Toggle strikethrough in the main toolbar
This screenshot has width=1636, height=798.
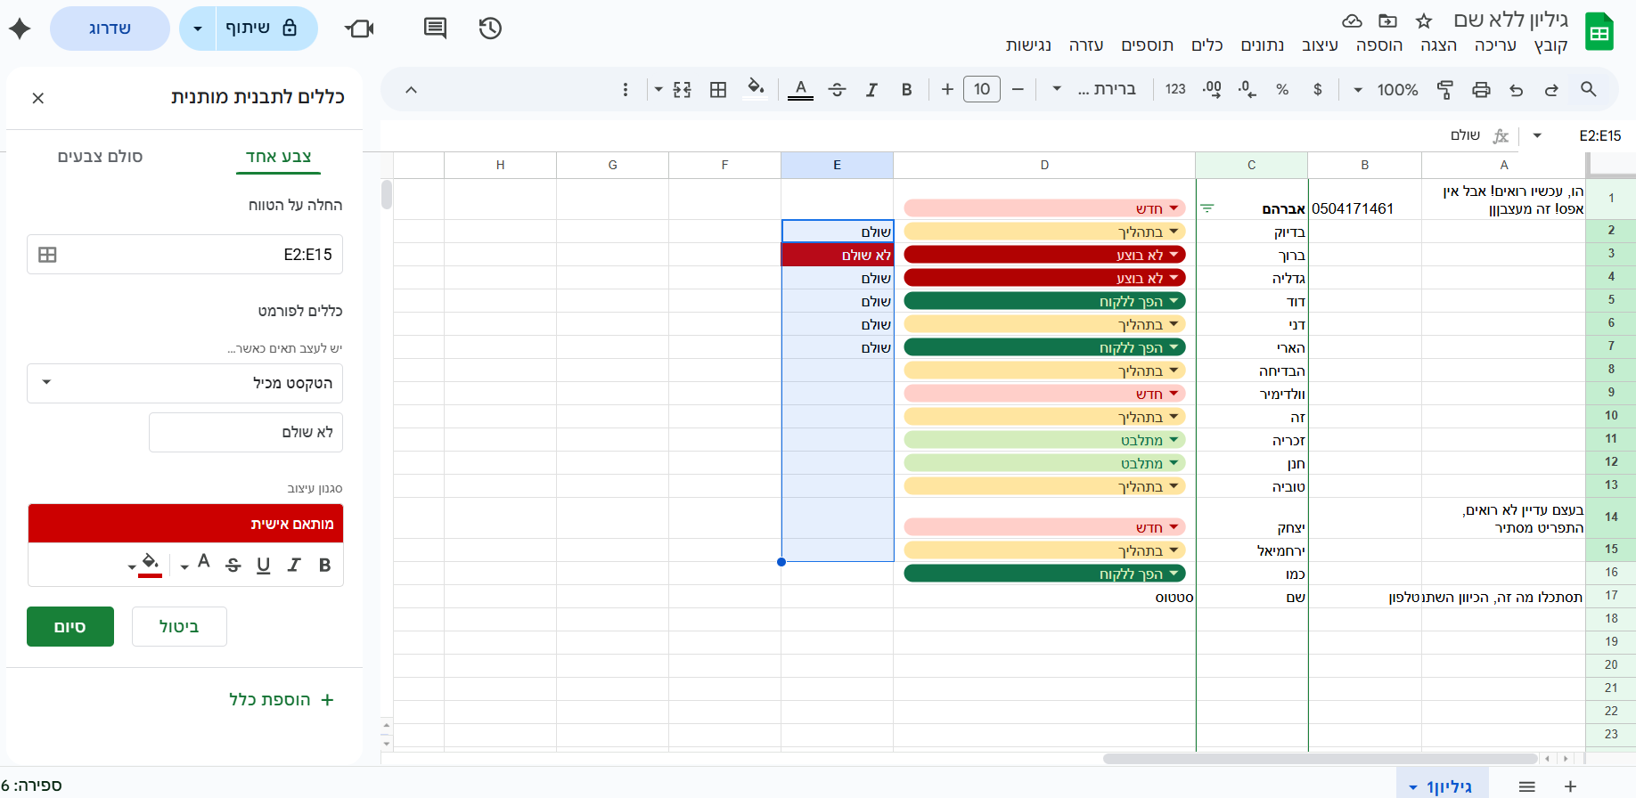837,89
